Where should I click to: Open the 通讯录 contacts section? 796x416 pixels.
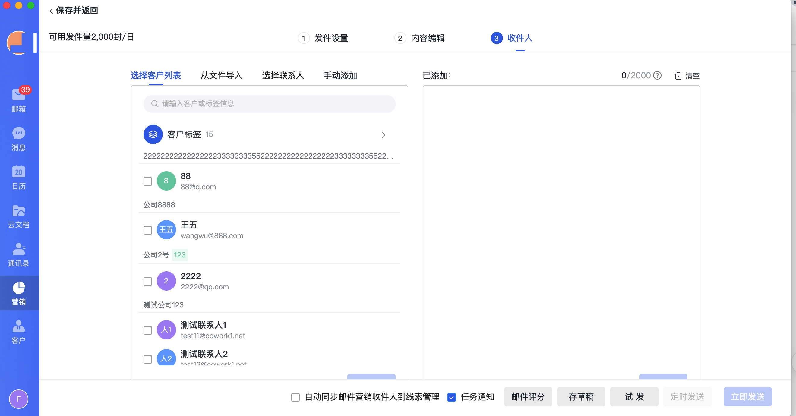pos(18,255)
